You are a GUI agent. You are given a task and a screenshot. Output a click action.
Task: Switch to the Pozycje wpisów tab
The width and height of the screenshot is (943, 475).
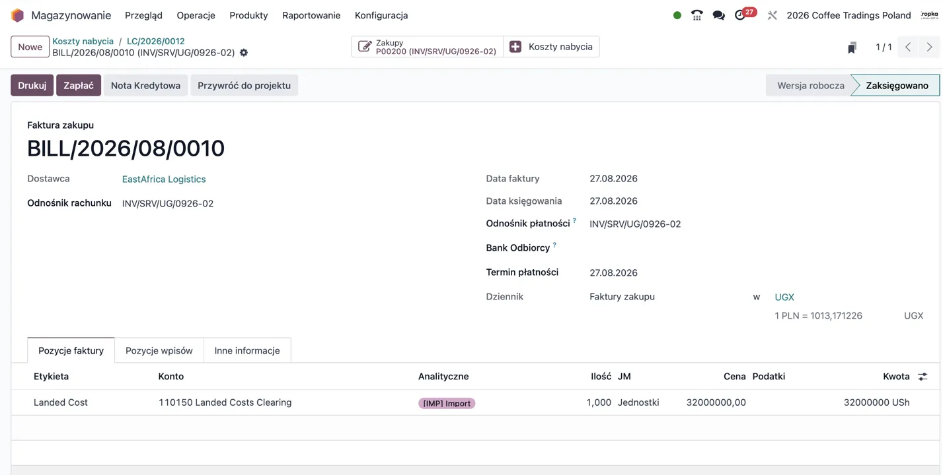pos(159,350)
